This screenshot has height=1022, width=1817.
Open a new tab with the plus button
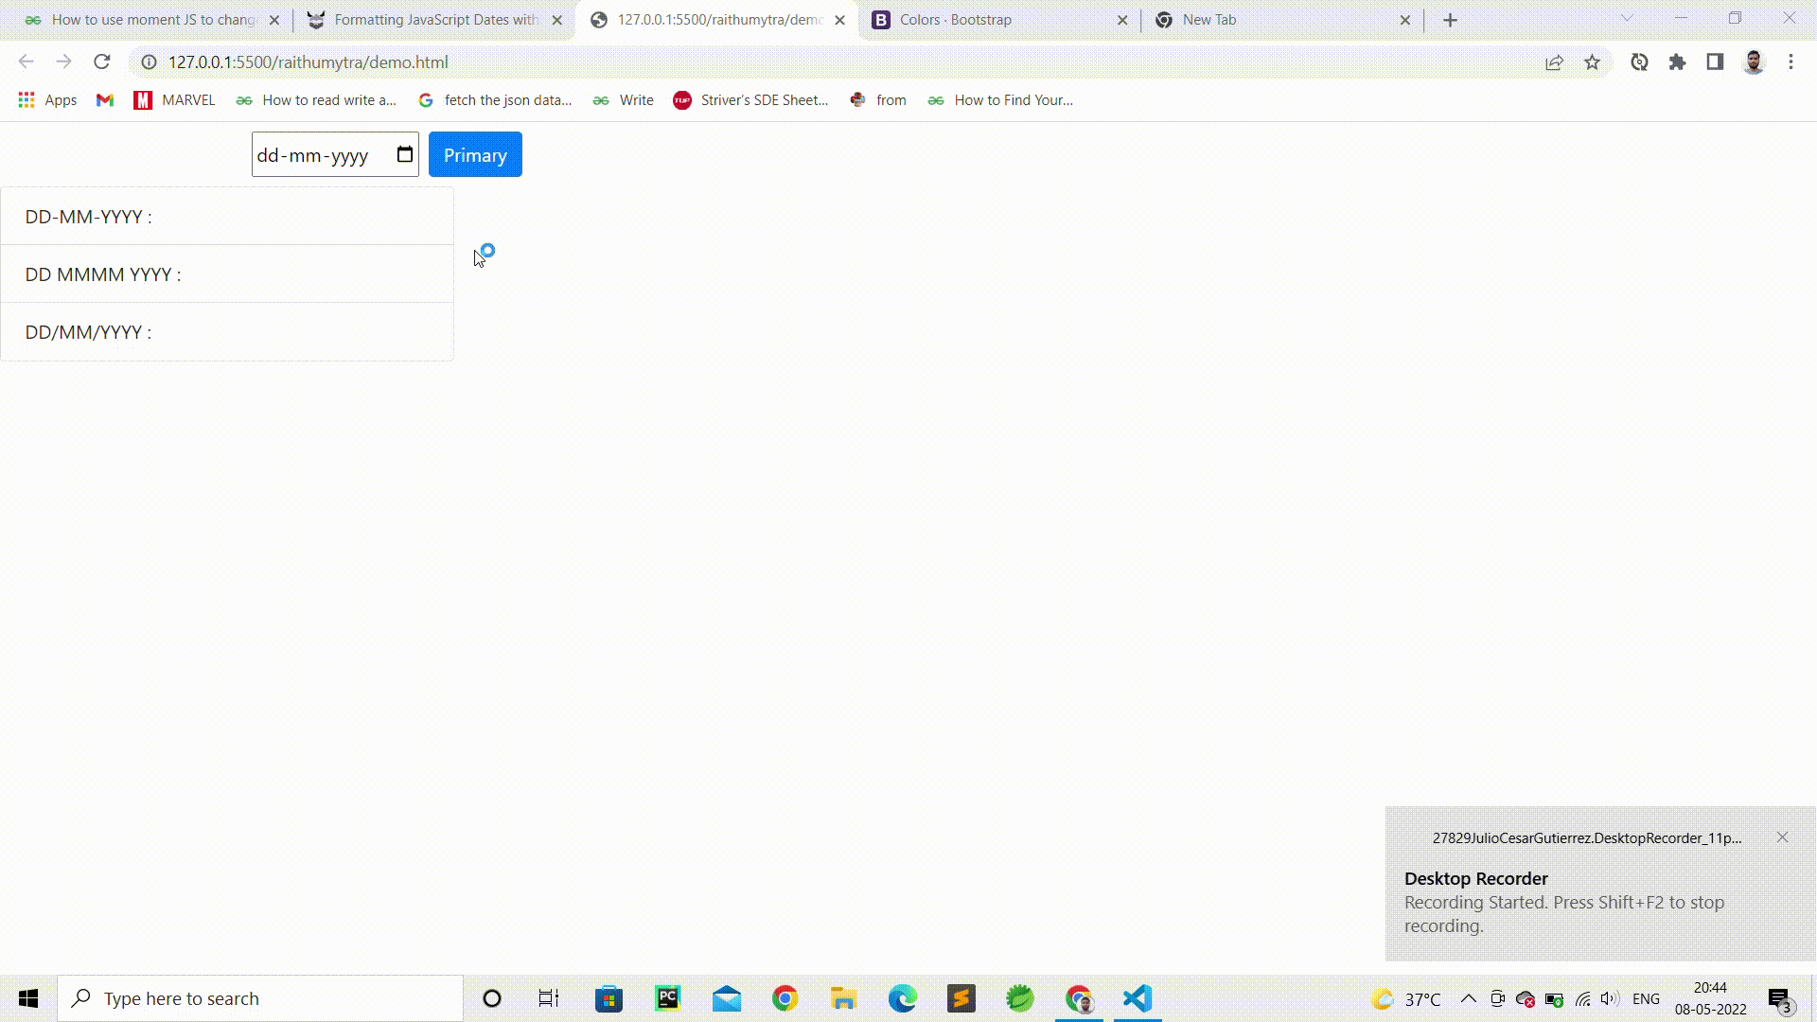[x=1450, y=20]
